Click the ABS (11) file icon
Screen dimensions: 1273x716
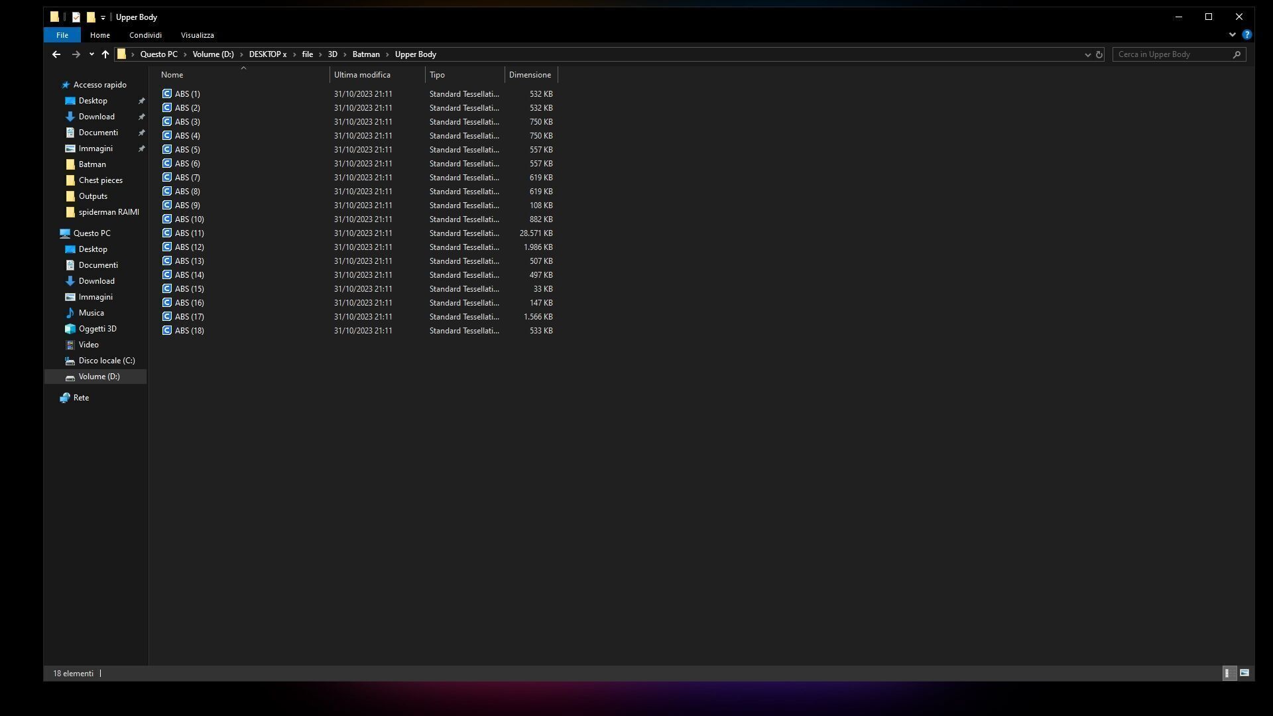167,233
